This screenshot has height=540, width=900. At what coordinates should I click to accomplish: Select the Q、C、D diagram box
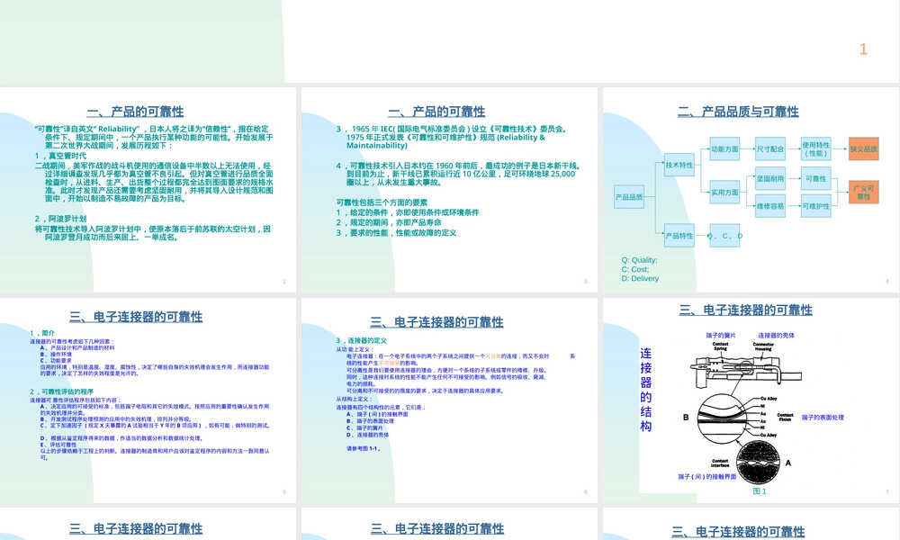click(724, 235)
